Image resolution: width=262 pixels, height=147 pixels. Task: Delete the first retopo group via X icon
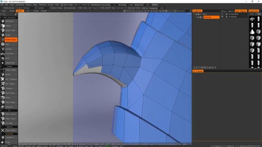coord(226,14)
